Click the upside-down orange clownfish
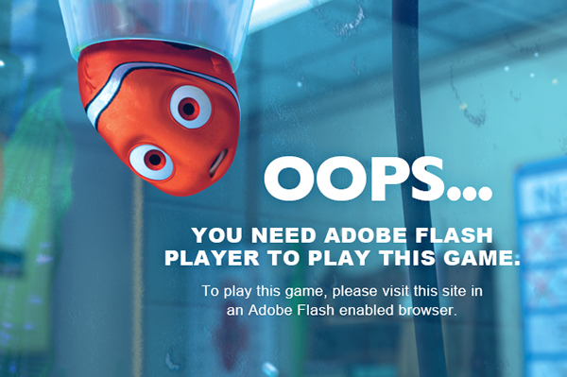The height and width of the screenshot is (377, 567). pyautogui.click(x=159, y=117)
